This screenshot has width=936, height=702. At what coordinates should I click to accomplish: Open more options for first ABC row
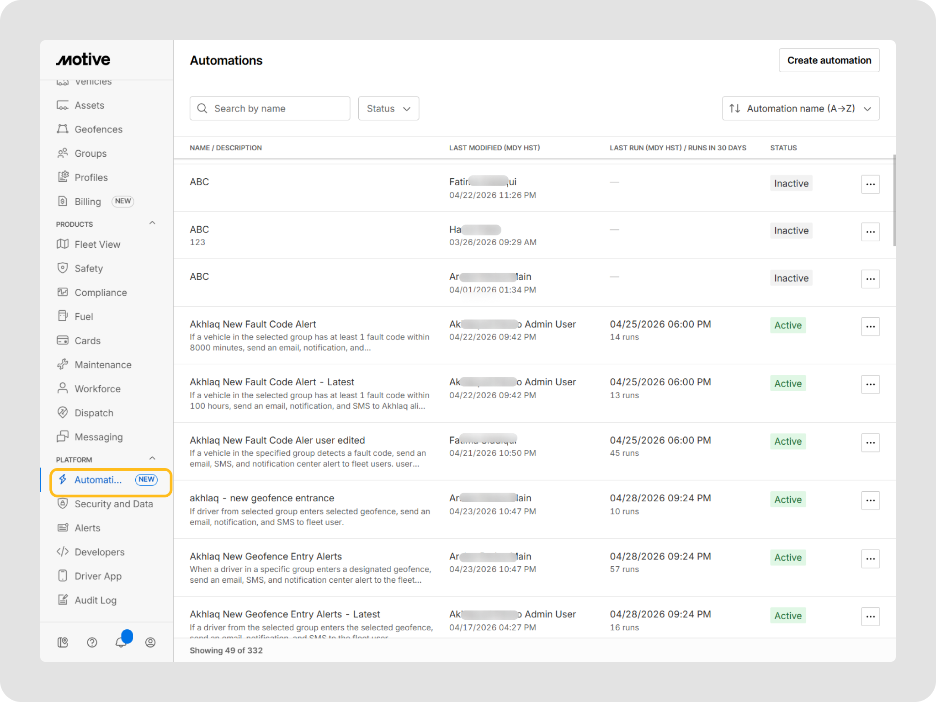point(870,184)
